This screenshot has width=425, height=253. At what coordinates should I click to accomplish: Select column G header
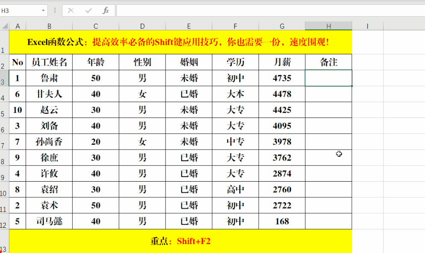(x=282, y=26)
